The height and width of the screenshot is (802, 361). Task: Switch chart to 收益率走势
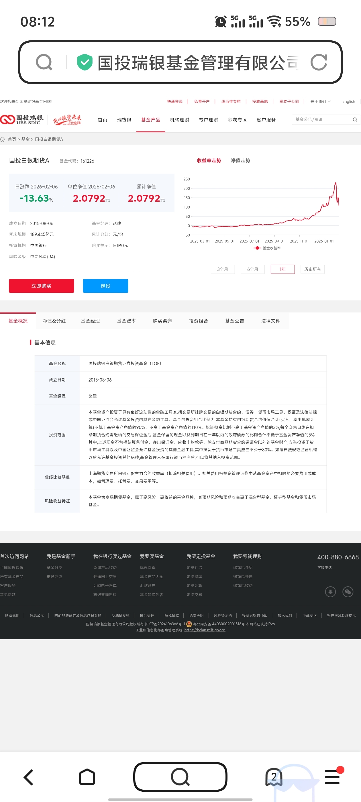209,161
